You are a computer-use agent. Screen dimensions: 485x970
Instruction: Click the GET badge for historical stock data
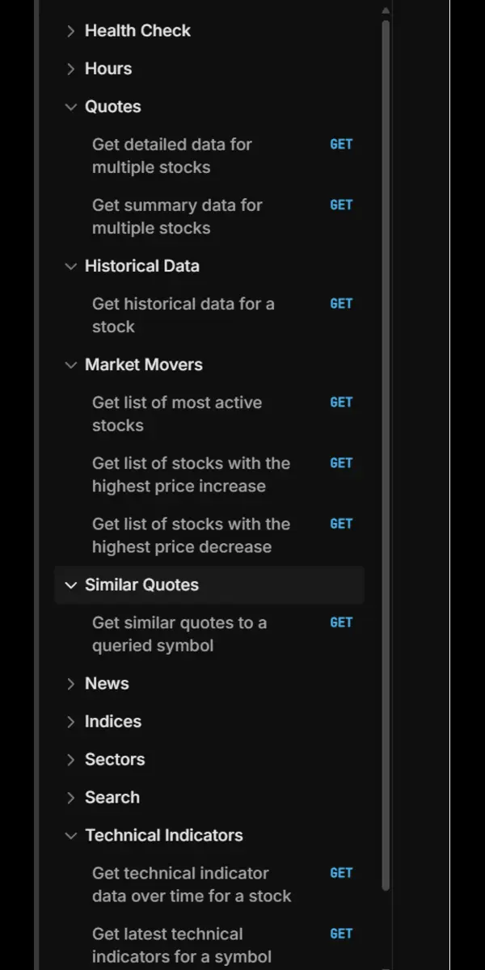click(x=341, y=303)
